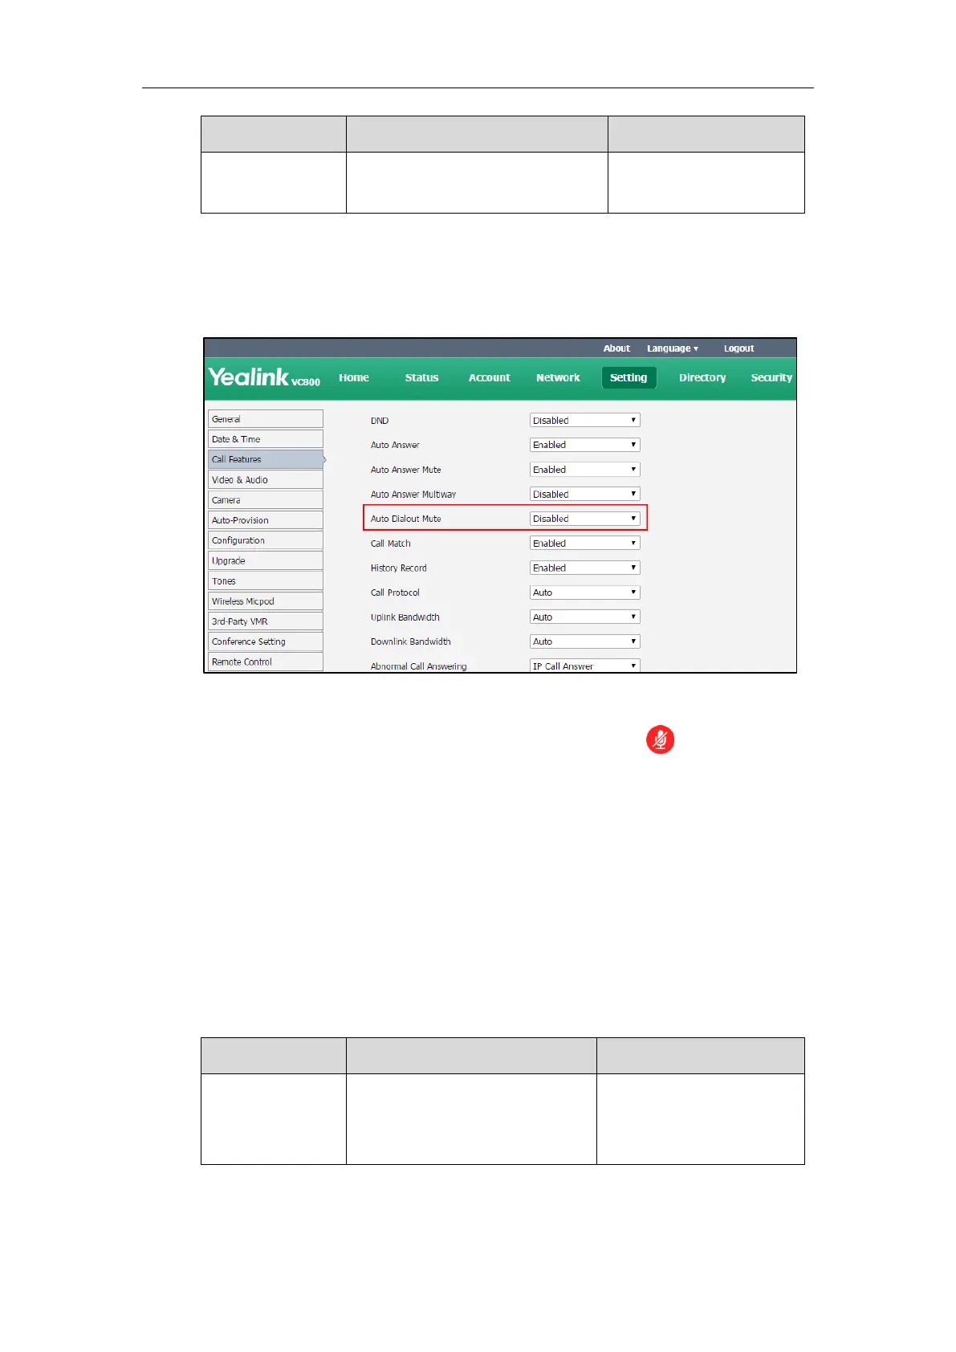Expand the Call Protocol dropdown
This screenshot has height=1352, width=956.
pyautogui.click(x=585, y=593)
